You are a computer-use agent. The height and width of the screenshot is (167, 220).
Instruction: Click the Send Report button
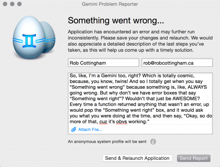point(193,158)
